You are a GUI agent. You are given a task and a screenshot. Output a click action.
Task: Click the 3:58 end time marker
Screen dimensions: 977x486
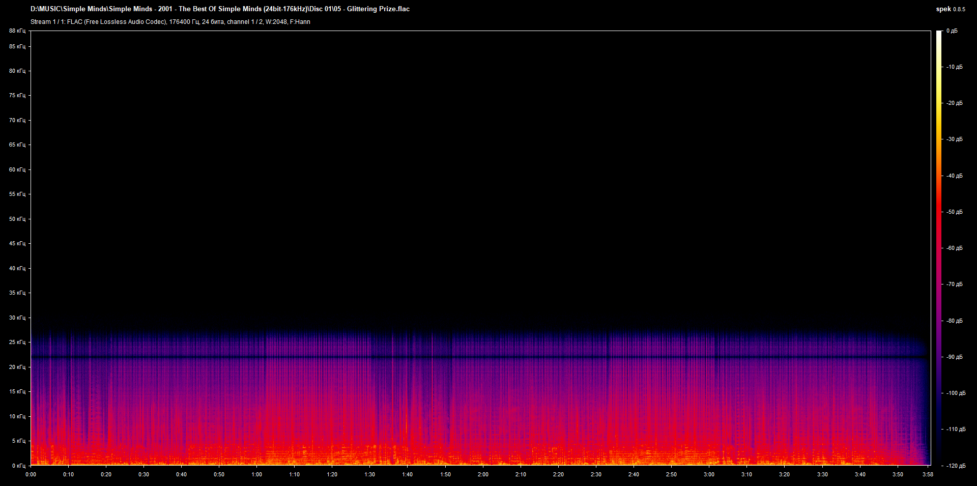tap(927, 474)
